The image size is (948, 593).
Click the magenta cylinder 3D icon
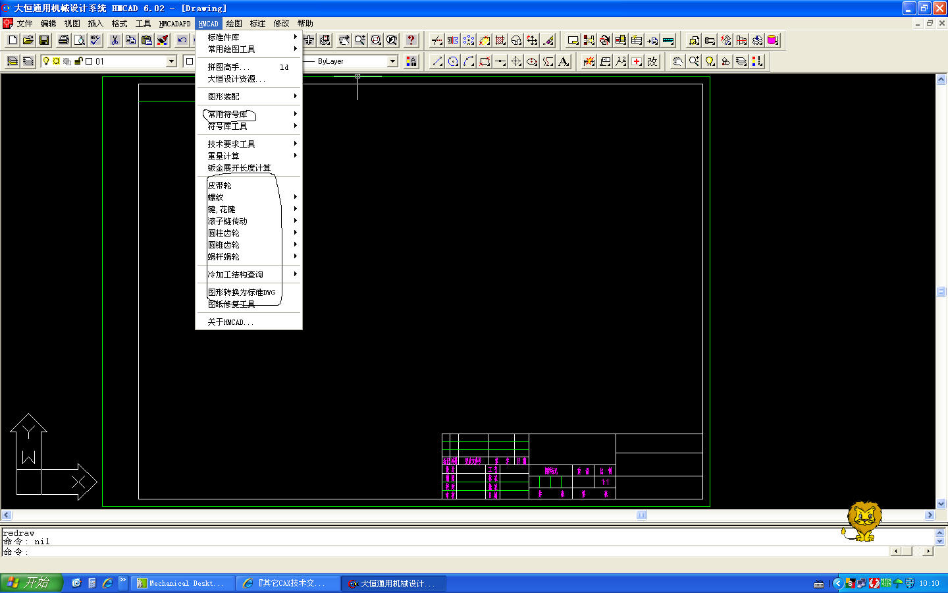pos(773,40)
